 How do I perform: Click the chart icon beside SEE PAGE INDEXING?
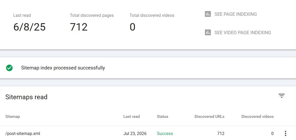[208, 14]
